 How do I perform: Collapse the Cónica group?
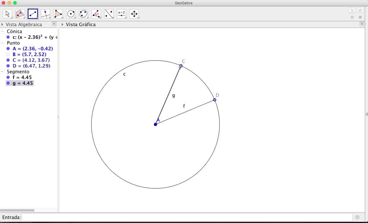pyautogui.click(x=2, y=32)
